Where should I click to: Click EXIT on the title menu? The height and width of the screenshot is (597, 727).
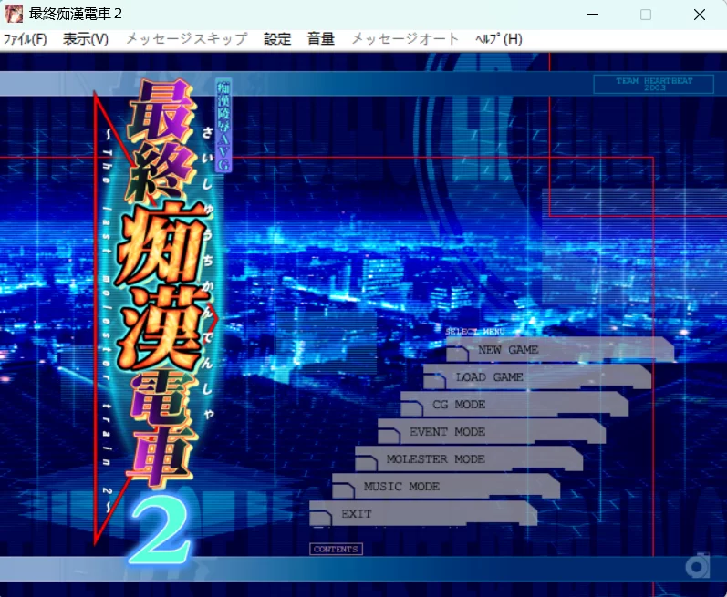(x=423, y=514)
